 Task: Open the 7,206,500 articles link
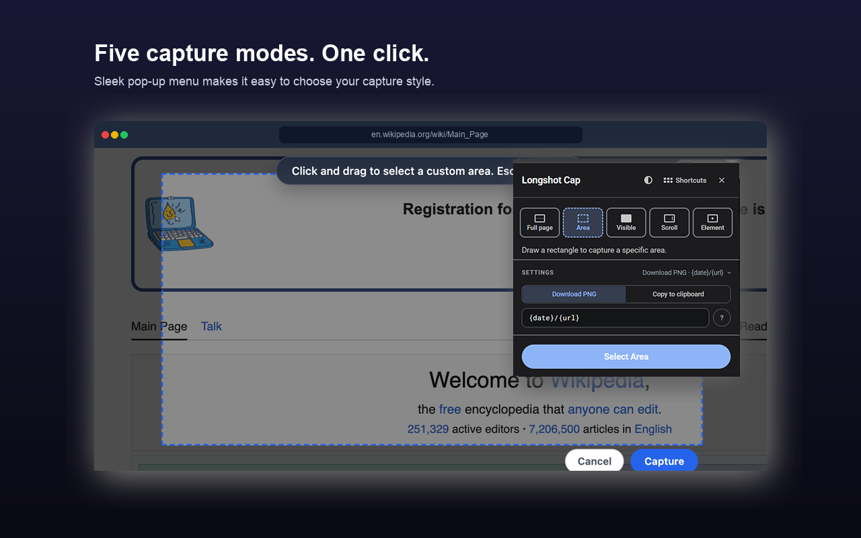pyautogui.click(x=554, y=429)
